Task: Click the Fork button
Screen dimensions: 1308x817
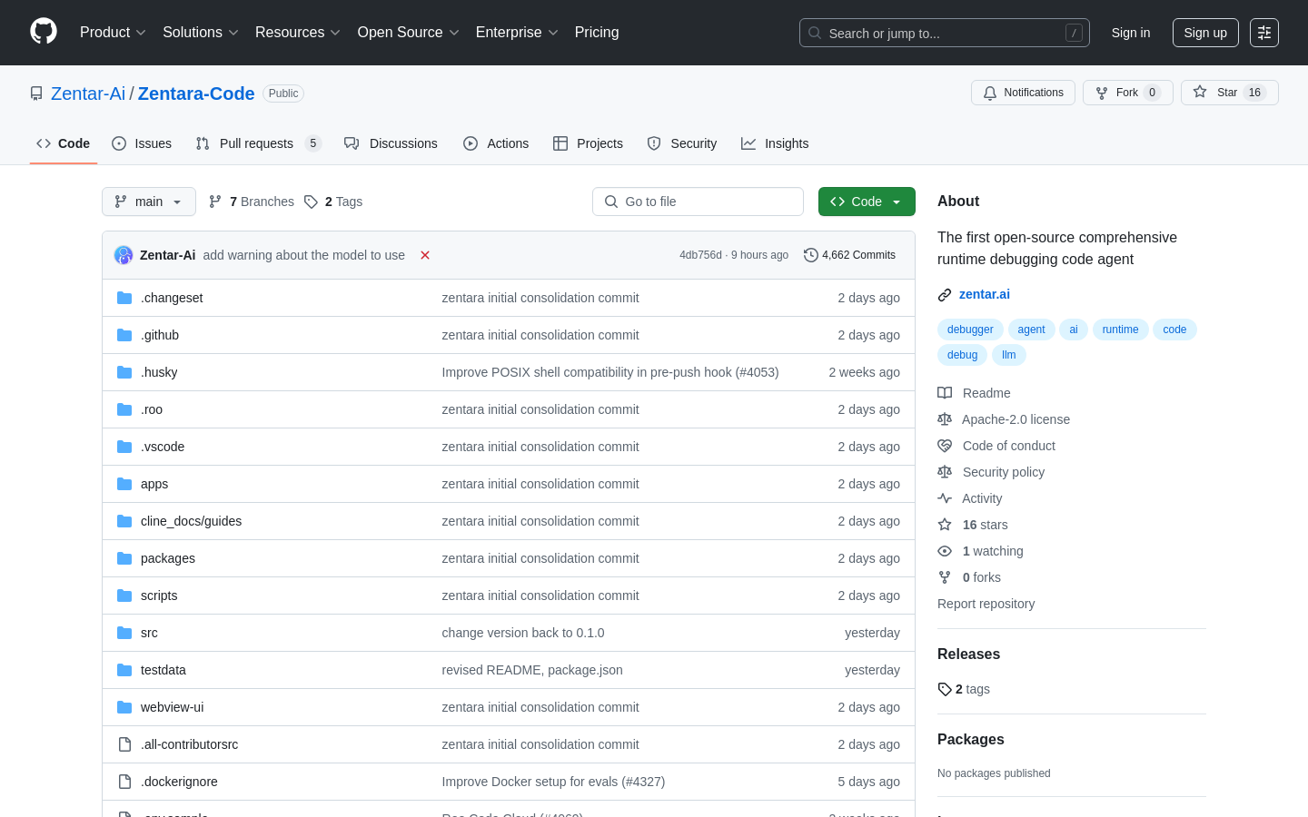Action: [x=1128, y=93]
